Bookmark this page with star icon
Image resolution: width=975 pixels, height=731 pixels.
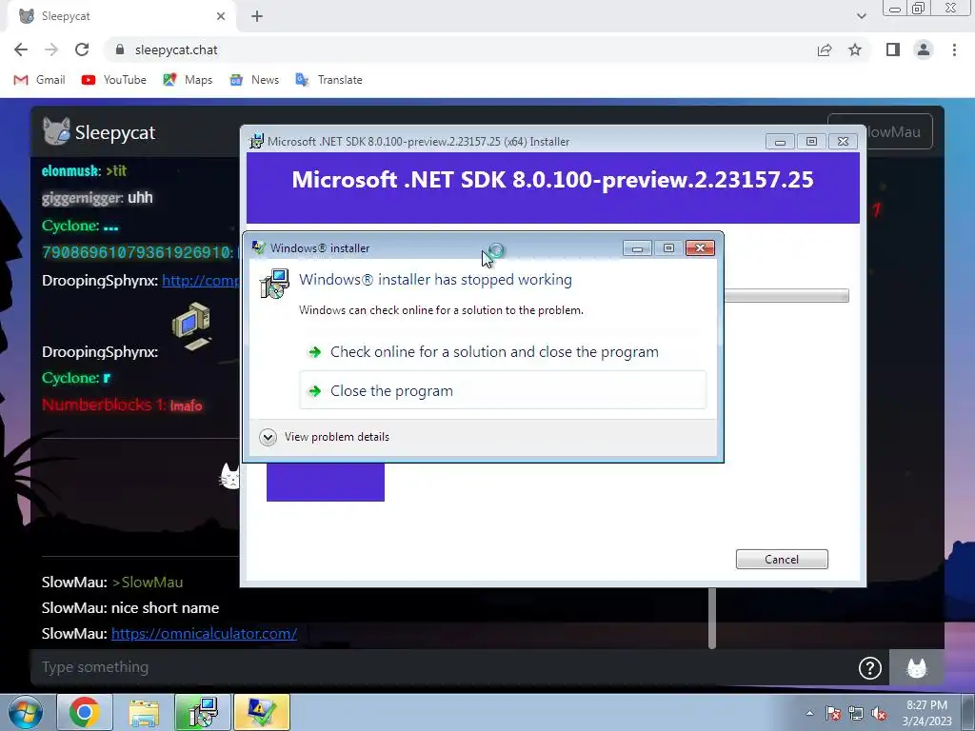click(x=855, y=49)
